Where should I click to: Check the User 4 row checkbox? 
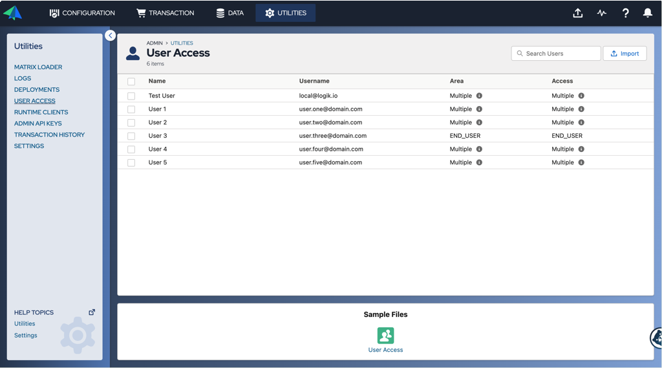coord(131,149)
